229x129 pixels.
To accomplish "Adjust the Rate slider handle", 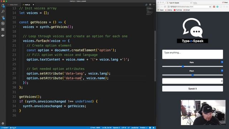I will pyautogui.click(x=183, y=66).
